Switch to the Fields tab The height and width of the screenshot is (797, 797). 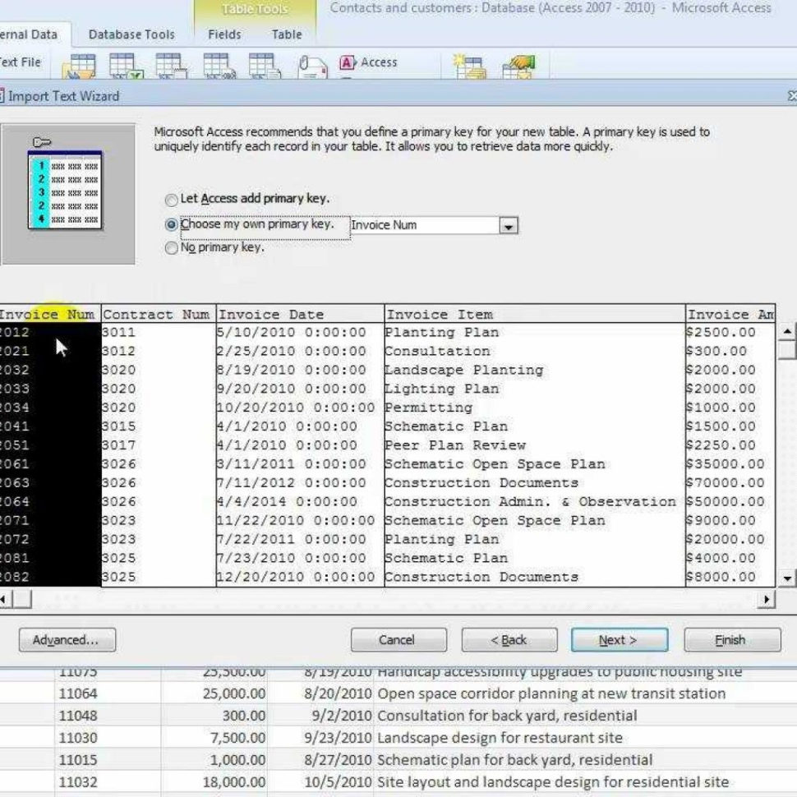click(224, 35)
